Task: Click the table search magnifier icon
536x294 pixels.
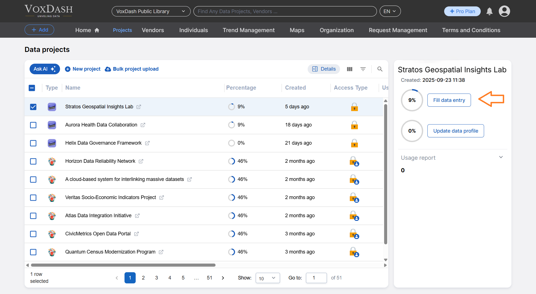Action: pyautogui.click(x=380, y=69)
